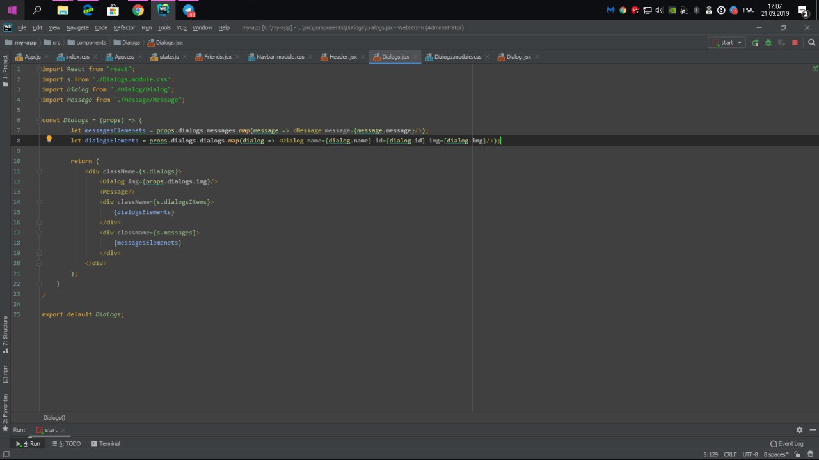Stop the running process with red square

click(x=795, y=43)
